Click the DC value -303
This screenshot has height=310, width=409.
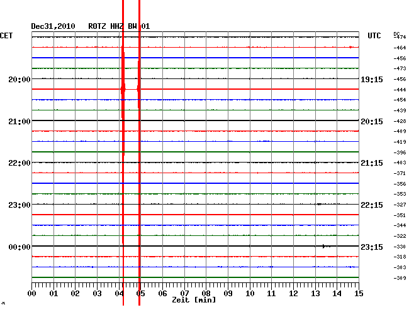pos(400,267)
